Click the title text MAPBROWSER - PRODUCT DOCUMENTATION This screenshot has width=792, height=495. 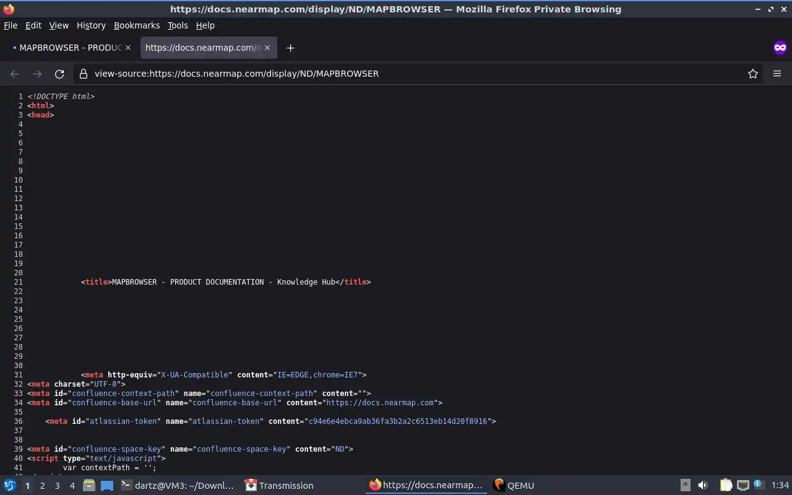187,282
